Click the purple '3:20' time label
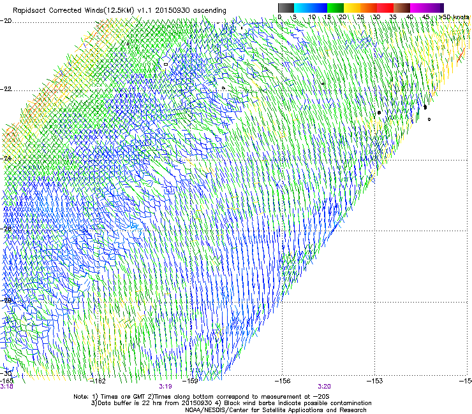This screenshot has height=414, width=472. pos(324,387)
